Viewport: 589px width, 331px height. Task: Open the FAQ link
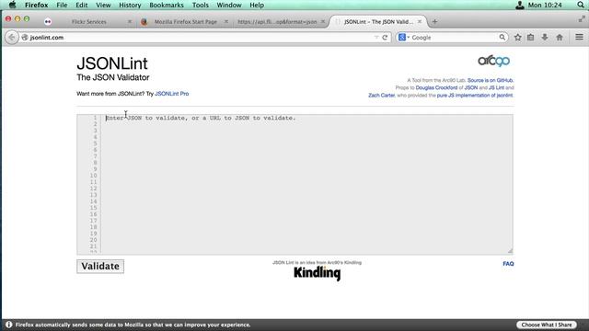click(x=508, y=264)
